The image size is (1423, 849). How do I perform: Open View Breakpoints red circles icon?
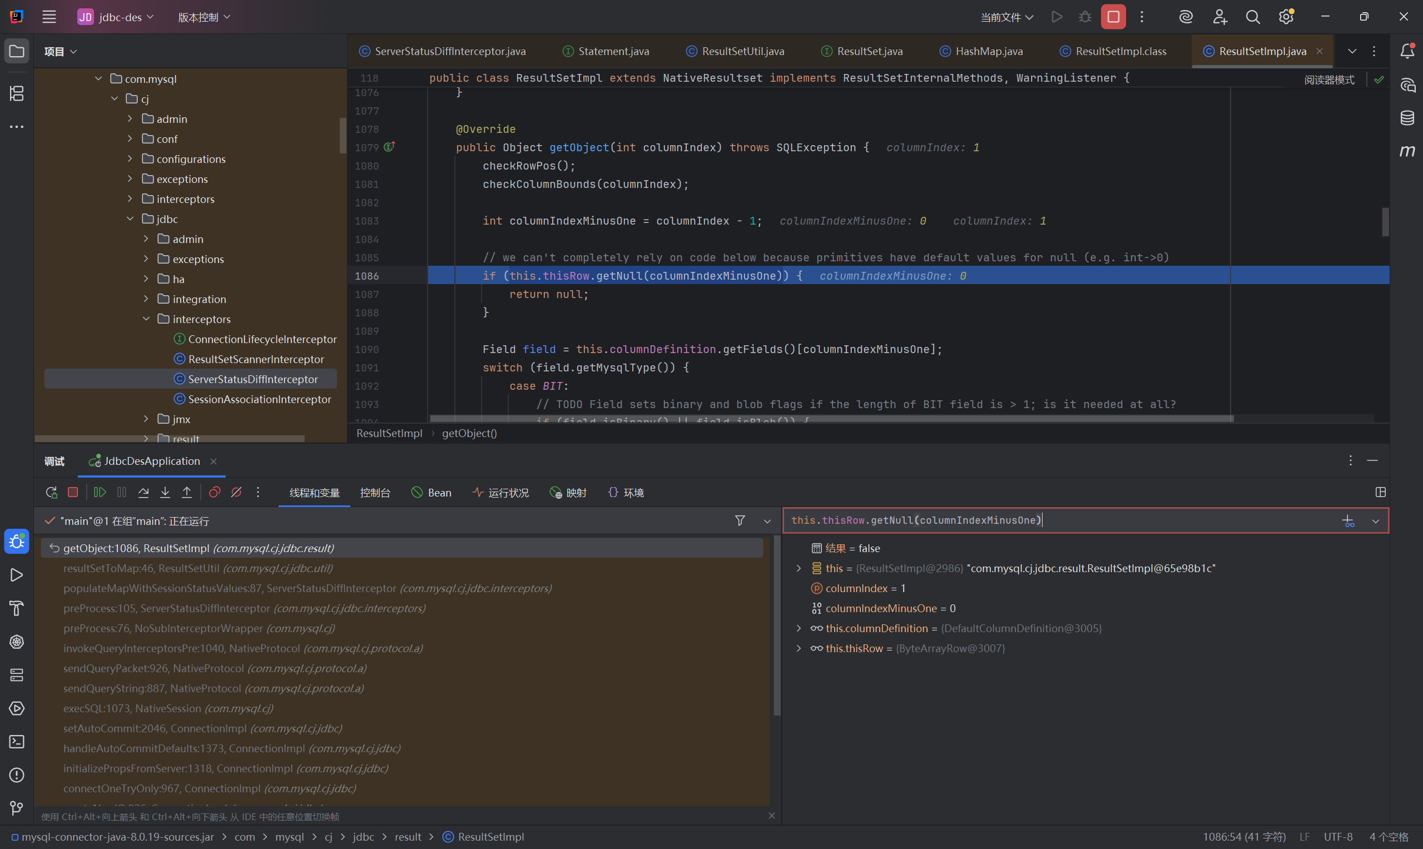215,492
